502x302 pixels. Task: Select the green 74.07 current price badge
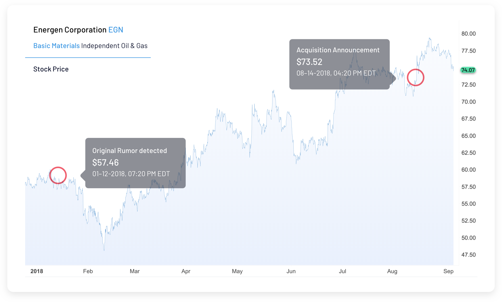pos(468,70)
